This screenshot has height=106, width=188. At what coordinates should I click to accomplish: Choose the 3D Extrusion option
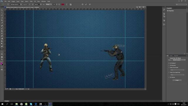pos(172,65)
